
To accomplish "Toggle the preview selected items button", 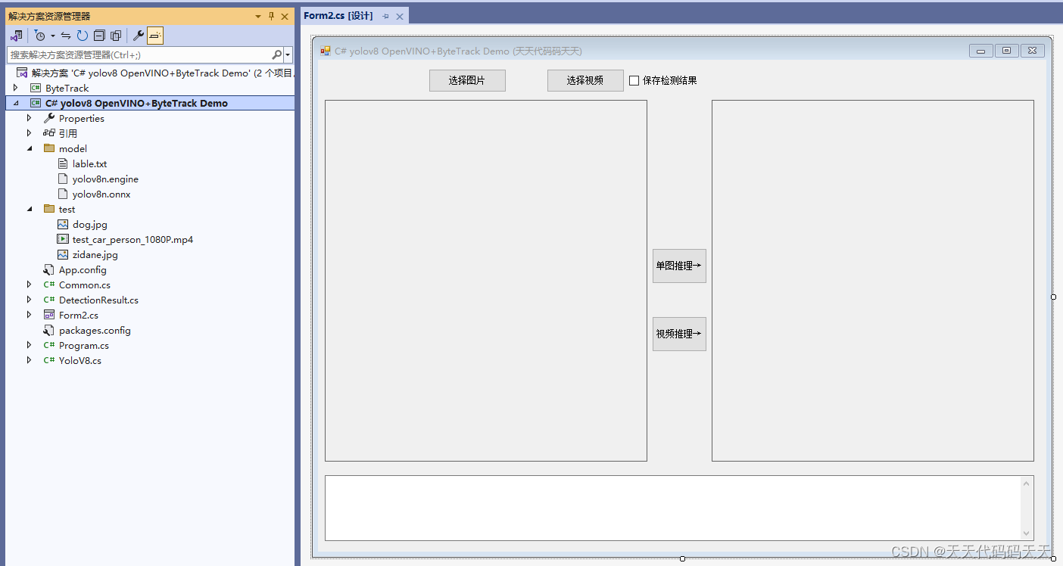I will (155, 36).
